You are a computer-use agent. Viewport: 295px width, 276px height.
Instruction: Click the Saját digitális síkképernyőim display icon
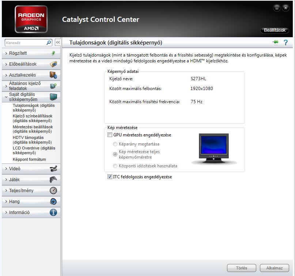tap(53, 97)
